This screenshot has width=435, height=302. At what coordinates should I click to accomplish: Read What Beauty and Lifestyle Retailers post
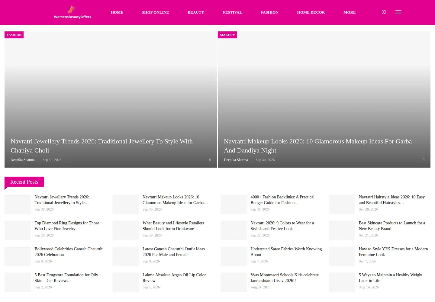173,226
